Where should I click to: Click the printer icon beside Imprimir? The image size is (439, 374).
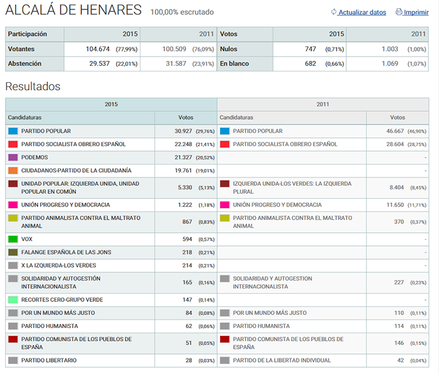tap(399, 12)
